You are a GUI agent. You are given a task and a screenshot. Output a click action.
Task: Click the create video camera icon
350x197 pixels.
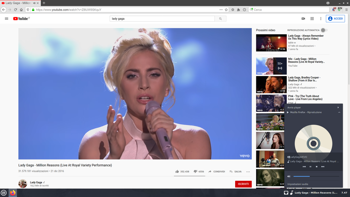click(303, 19)
